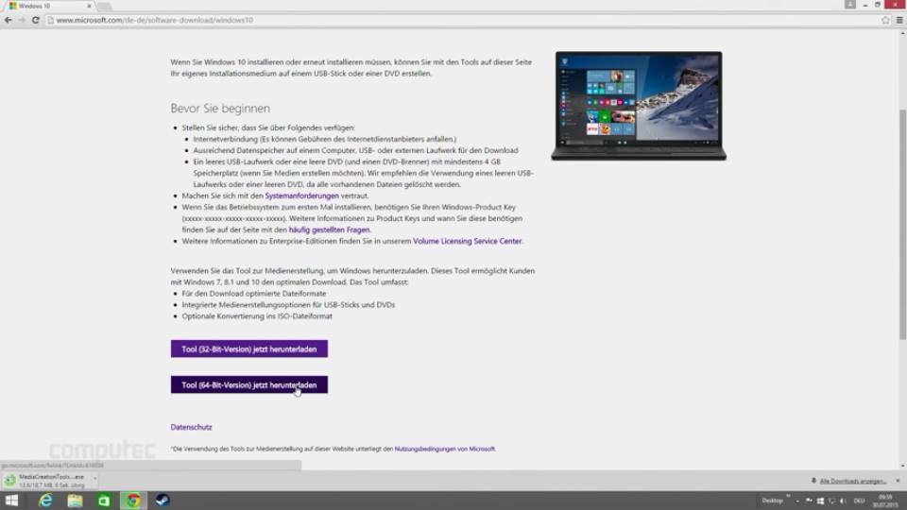Click the network tray icon

[x=831, y=501]
